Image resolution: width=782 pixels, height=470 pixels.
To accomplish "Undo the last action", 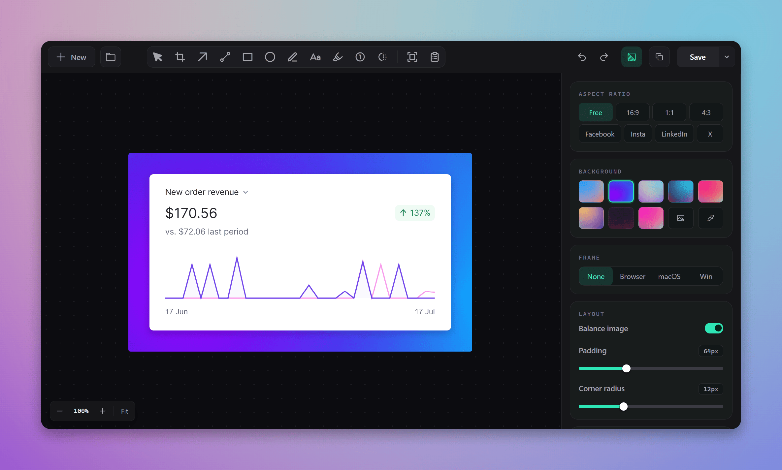I will click(582, 57).
